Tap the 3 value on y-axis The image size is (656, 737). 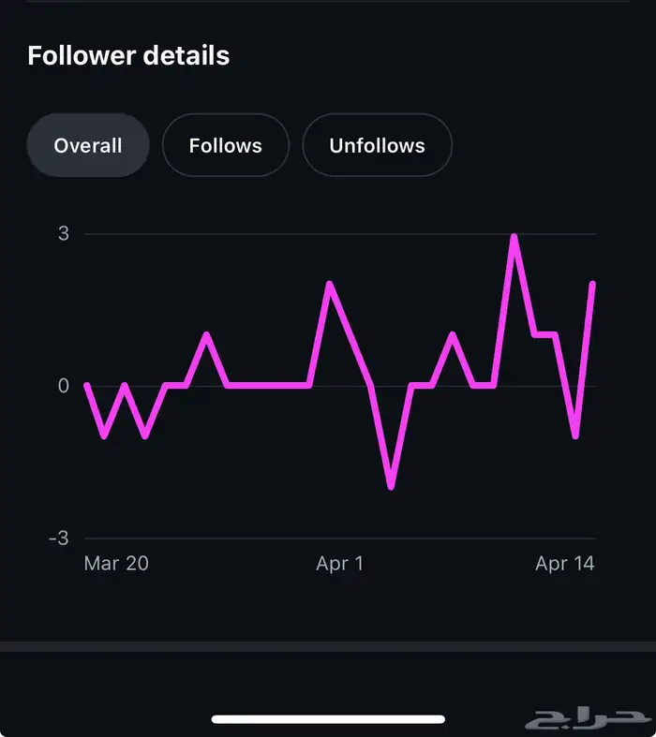click(x=64, y=233)
